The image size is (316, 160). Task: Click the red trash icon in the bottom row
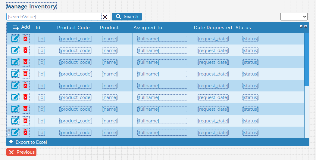tap(25, 132)
